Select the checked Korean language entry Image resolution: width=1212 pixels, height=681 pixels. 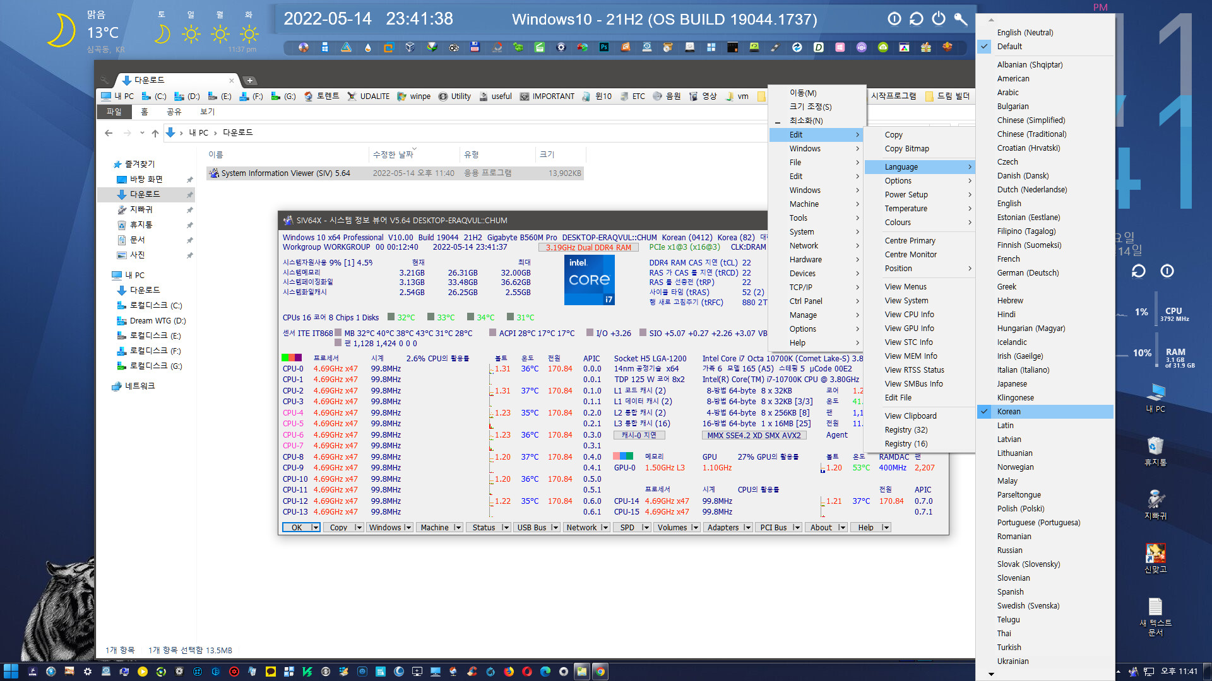coord(1045,412)
